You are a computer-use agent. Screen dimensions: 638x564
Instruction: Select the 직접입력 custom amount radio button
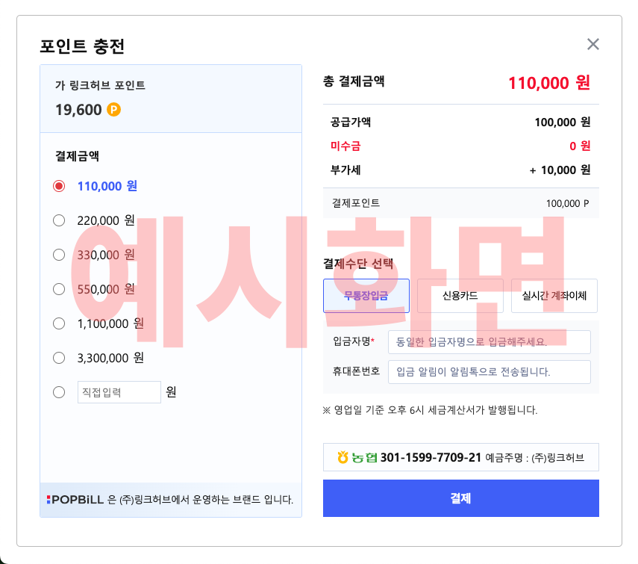coord(59,392)
